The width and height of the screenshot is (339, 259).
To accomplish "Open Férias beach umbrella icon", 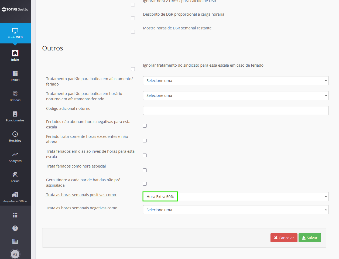I will (15, 175).
